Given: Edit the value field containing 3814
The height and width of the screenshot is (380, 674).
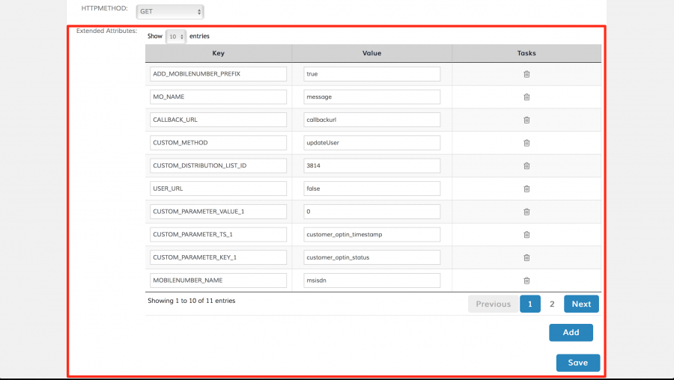Looking at the screenshot, I should coord(371,166).
